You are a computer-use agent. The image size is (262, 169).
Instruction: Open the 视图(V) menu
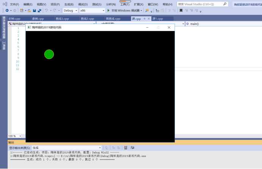[41, 4]
